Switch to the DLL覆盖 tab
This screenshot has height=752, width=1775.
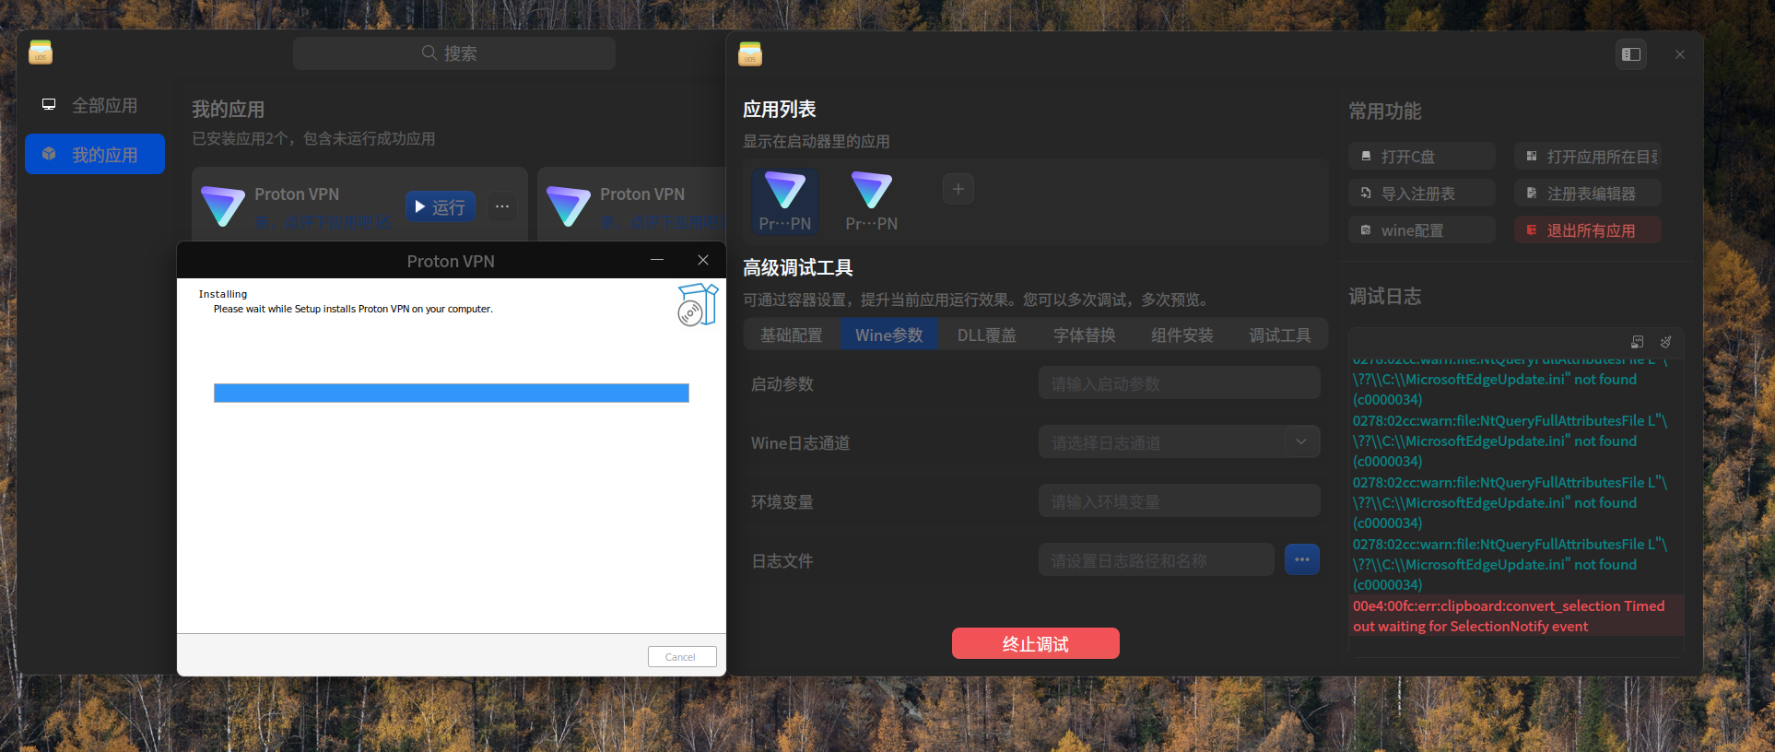tap(987, 335)
